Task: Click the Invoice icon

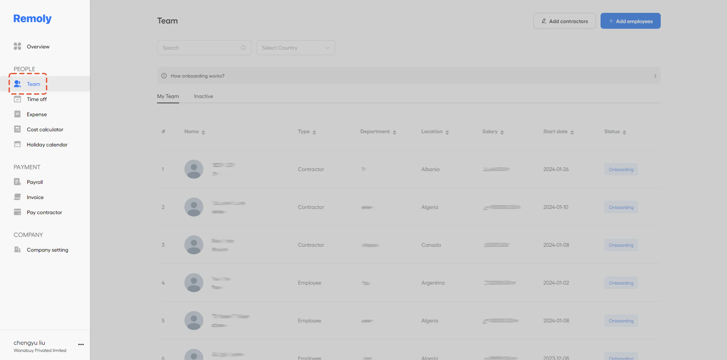Action: click(17, 197)
